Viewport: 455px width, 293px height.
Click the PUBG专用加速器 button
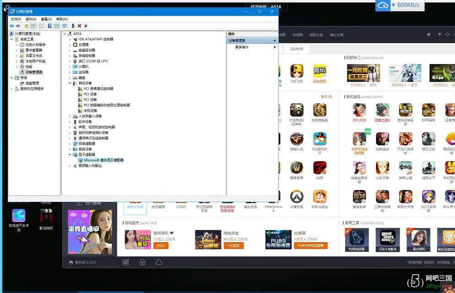tap(311, 246)
